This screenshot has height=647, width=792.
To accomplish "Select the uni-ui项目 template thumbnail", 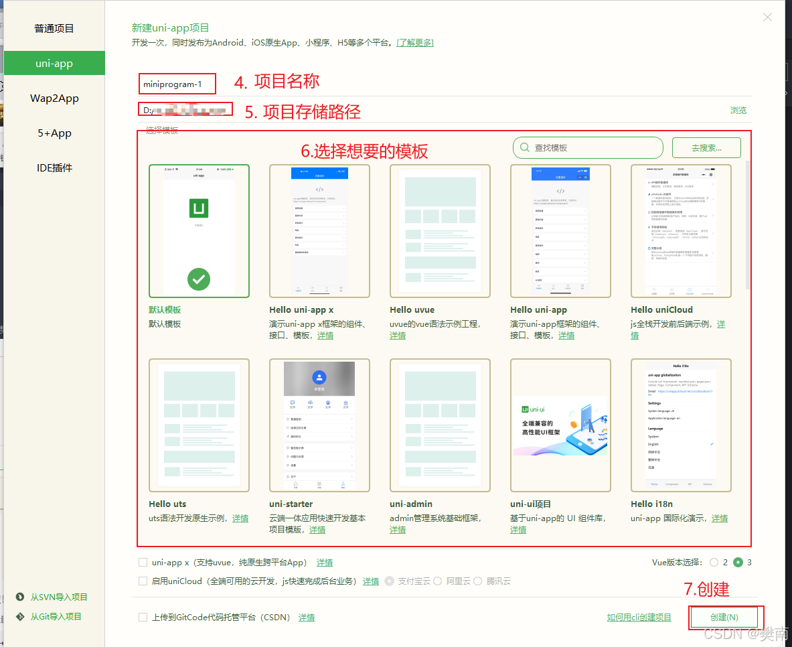I will tap(560, 425).
